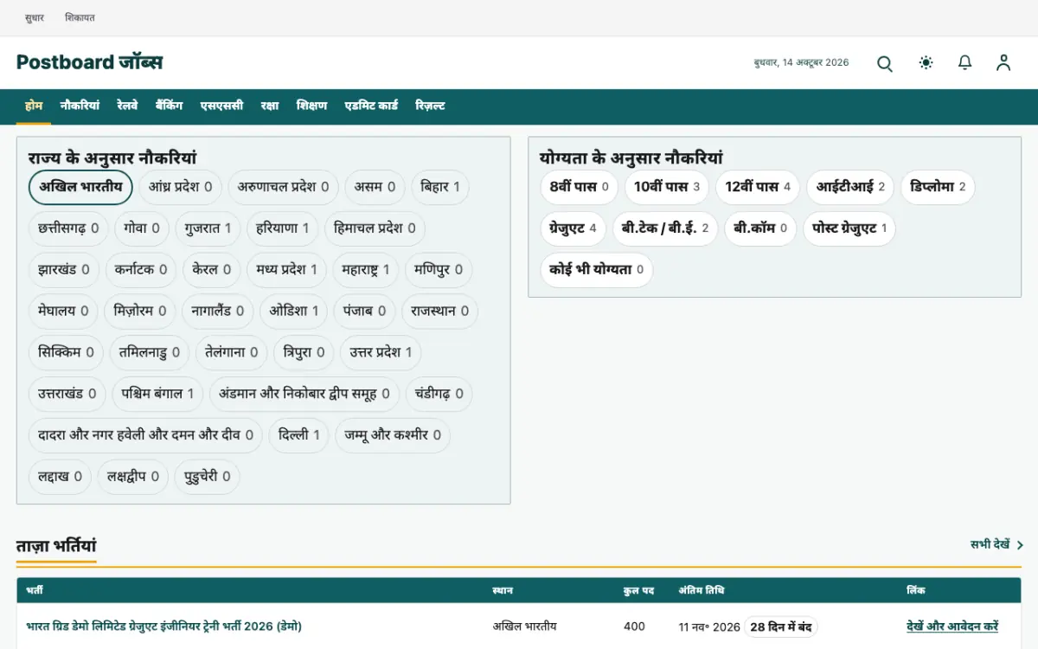Viewport: 1038px width, 649px height.
Task: Open the रेलवे navigation tab
Action: pyautogui.click(x=127, y=106)
